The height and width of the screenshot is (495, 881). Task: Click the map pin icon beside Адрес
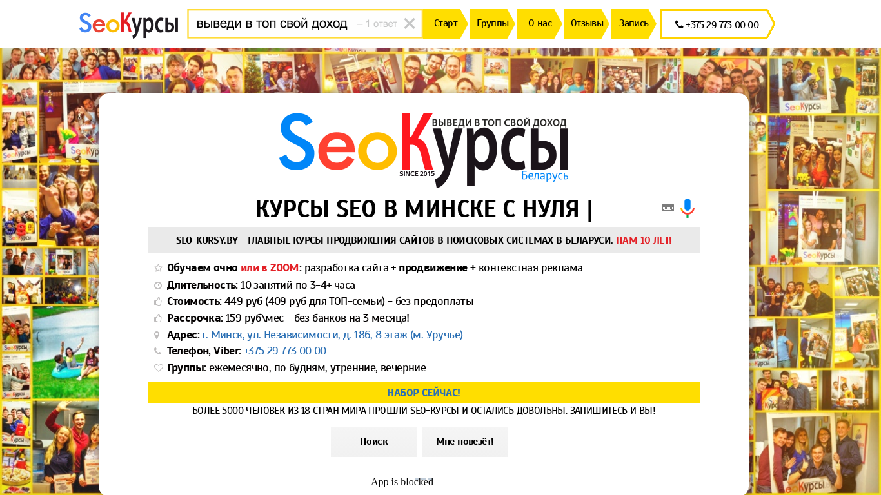tap(157, 335)
